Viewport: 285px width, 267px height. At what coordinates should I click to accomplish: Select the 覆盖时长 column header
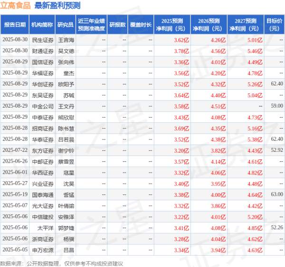tap(141, 24)
